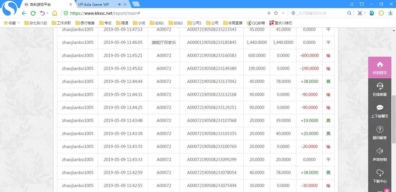This screenshot has width=396, height=192.
Task: Open the 暖通 bookmark folder
Action: 122,23
